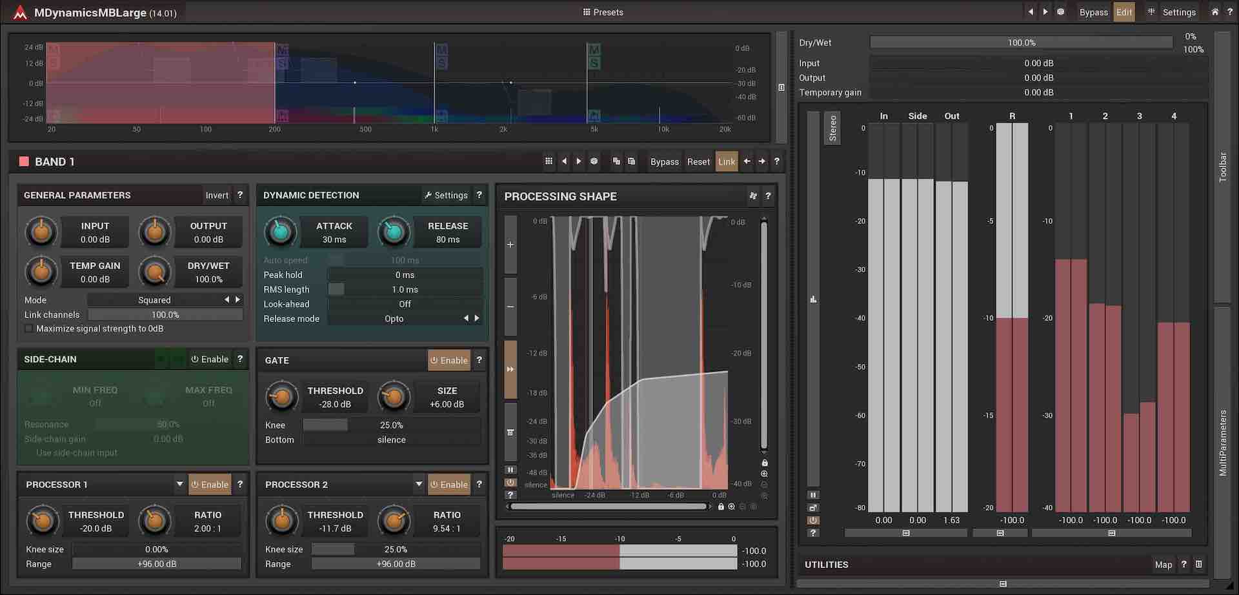This screenshot has width=1239, height=595.
Task: Pause the processing shape graph display
Action: 510,470
